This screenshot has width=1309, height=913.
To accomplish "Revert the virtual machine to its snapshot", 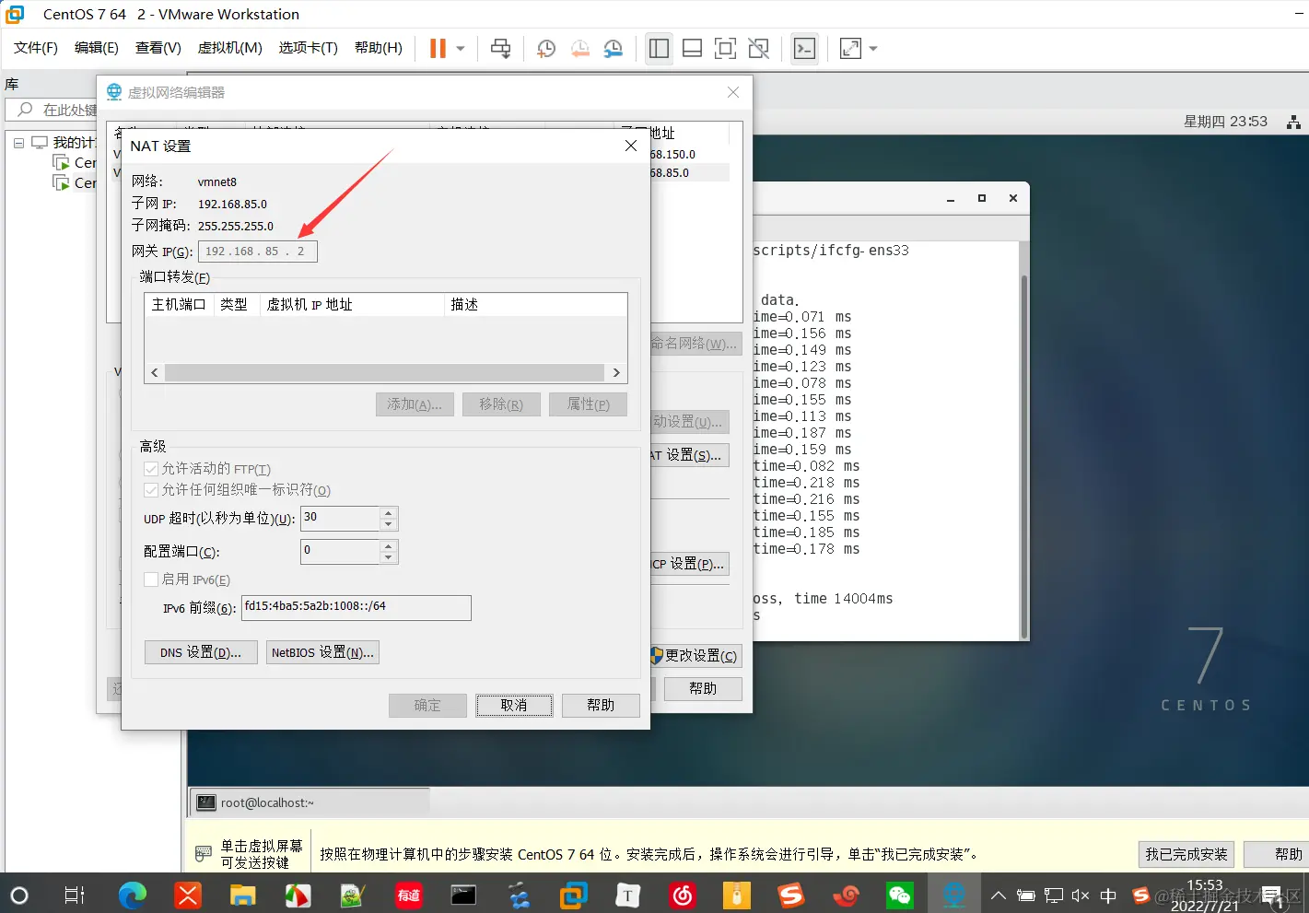I will (x=579, y=48).
